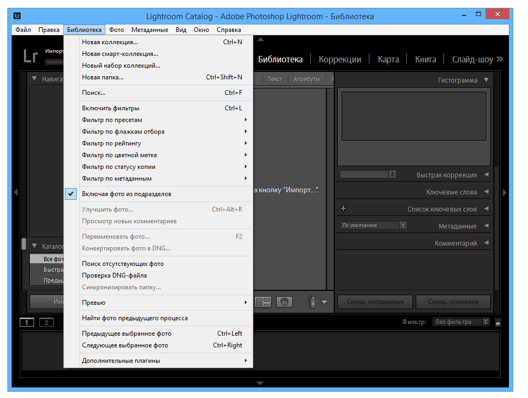This screenshot has width=528, height=398.
Task: Expand the Комментарий panel
Action: (486, 242)
